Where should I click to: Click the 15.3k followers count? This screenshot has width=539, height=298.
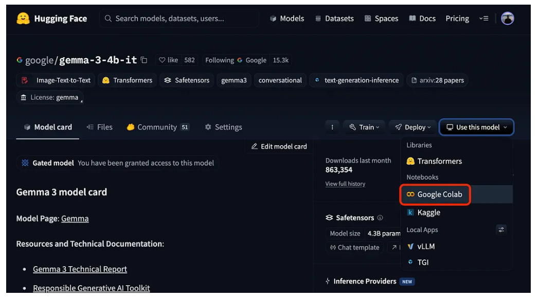pyautogui.click(x=280, y=60)
